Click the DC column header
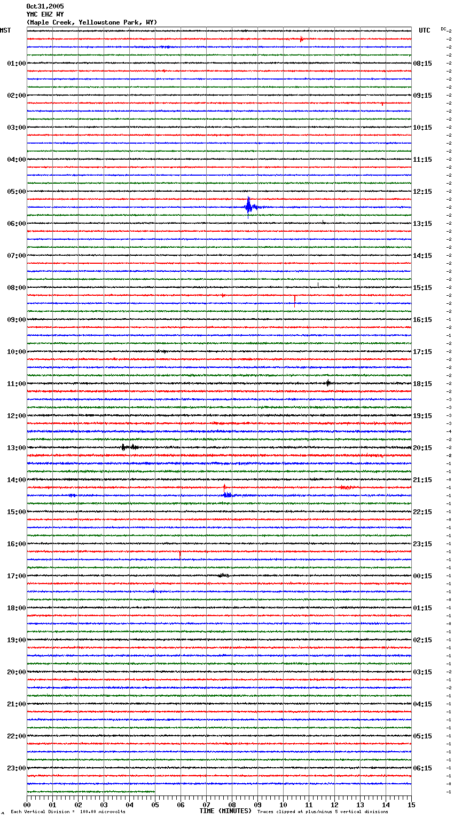This screenshot has height=819, width=454. pyautogui.click(x=443, y=29)
